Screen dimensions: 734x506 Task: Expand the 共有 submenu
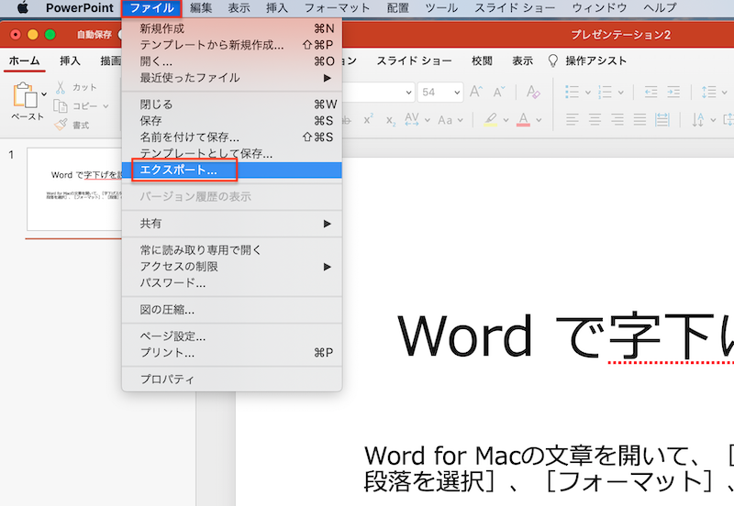pos(232,224)
